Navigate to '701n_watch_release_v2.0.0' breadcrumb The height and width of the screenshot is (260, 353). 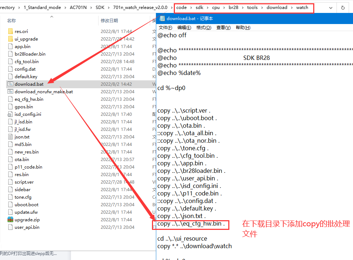[x=140, y=8]
